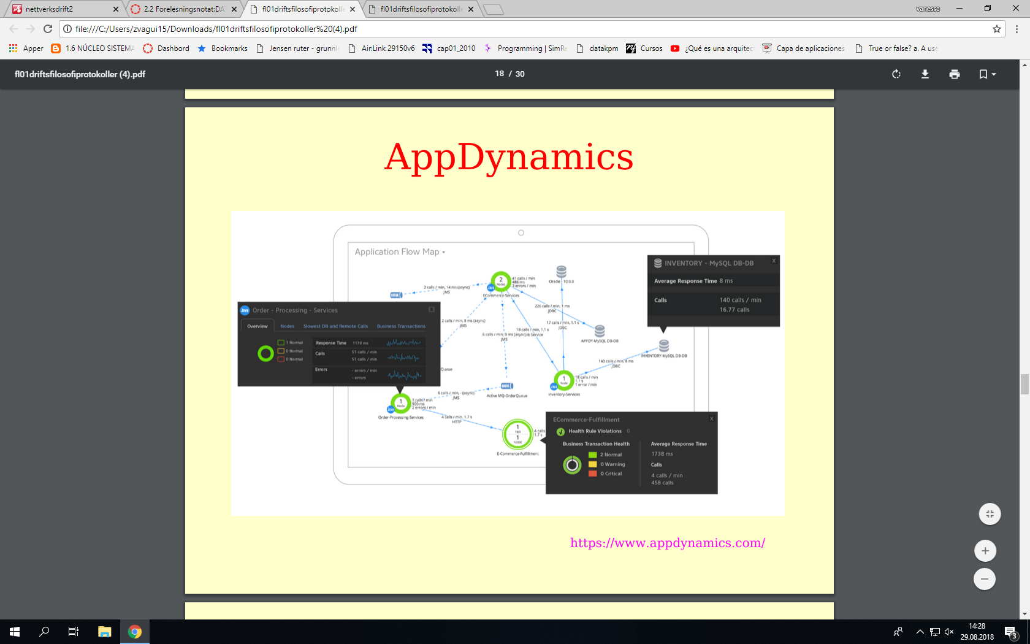The image size is (1030, 644).
Task: Reload the current page
Action: (x=48, y=29)
